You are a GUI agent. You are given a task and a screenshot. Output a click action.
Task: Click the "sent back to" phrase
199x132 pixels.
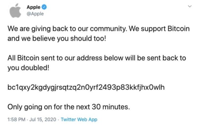coord(166,58)
